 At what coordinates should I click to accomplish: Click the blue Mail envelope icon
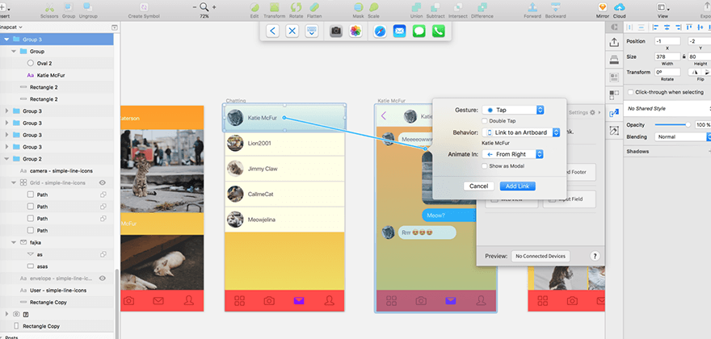pyautogui.click(x=399, y=31)
